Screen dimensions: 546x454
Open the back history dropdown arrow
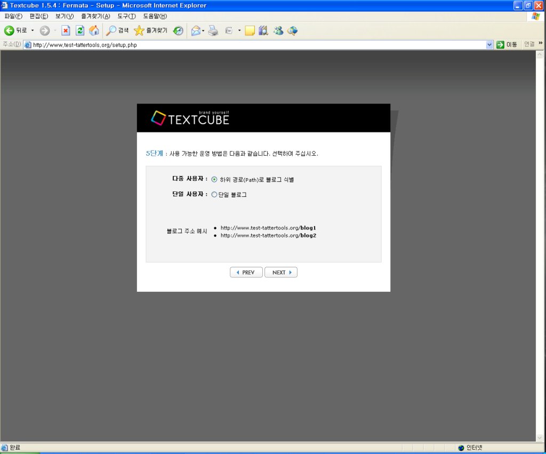pyautogui.click(x=33, y=30)
